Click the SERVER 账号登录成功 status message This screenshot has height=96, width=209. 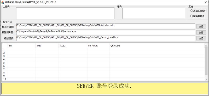pos(104,86)
